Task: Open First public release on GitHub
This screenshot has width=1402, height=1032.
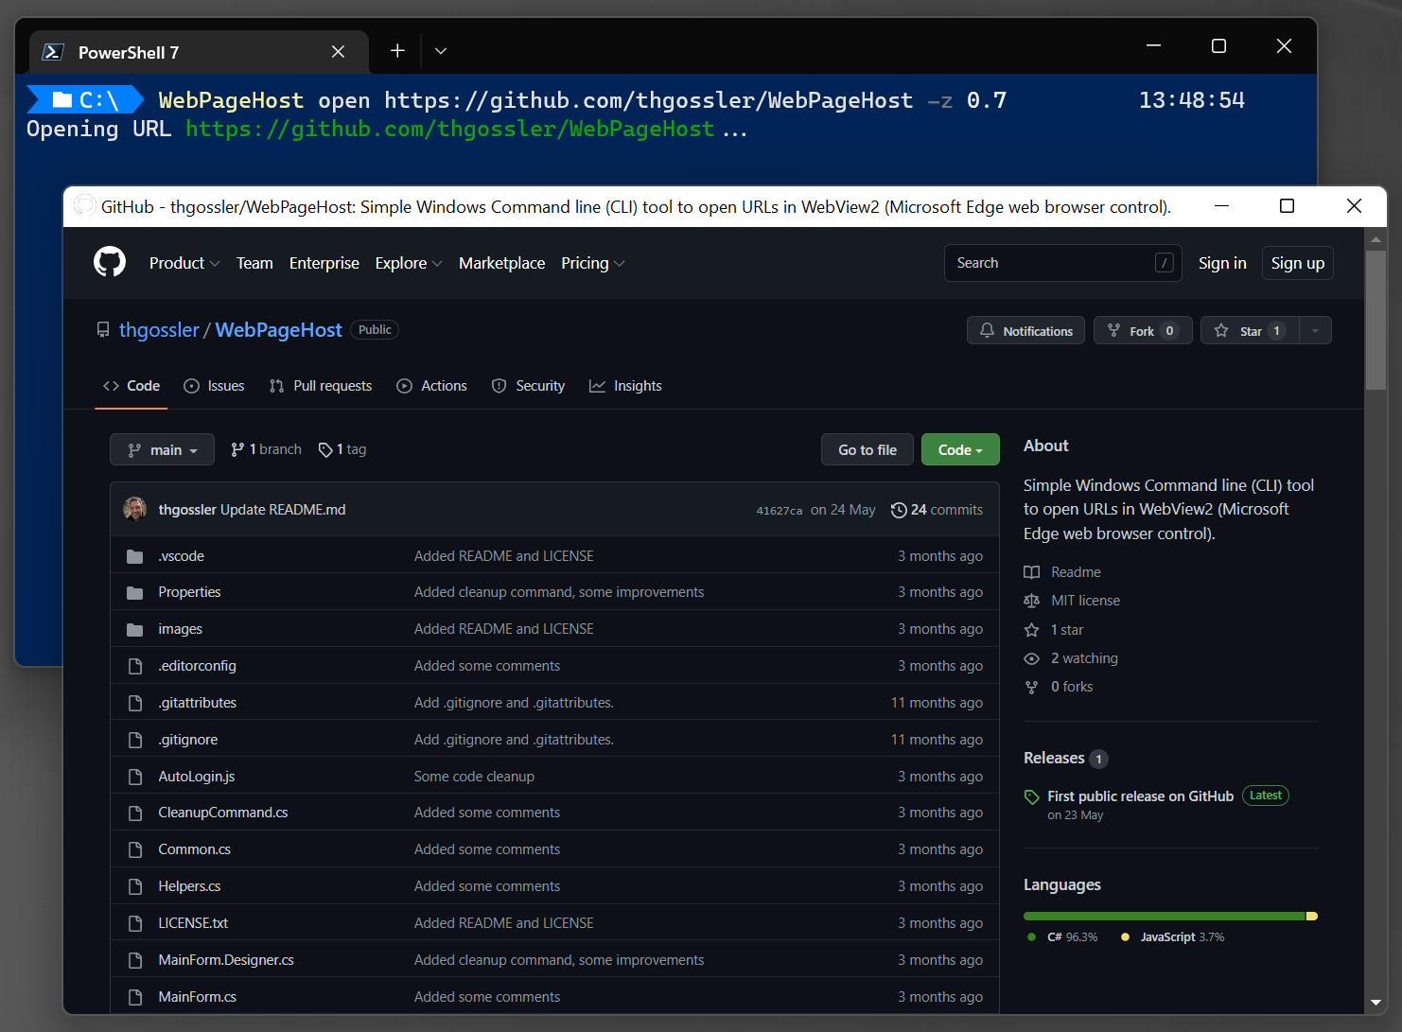Action: [x=1140, y=796]
